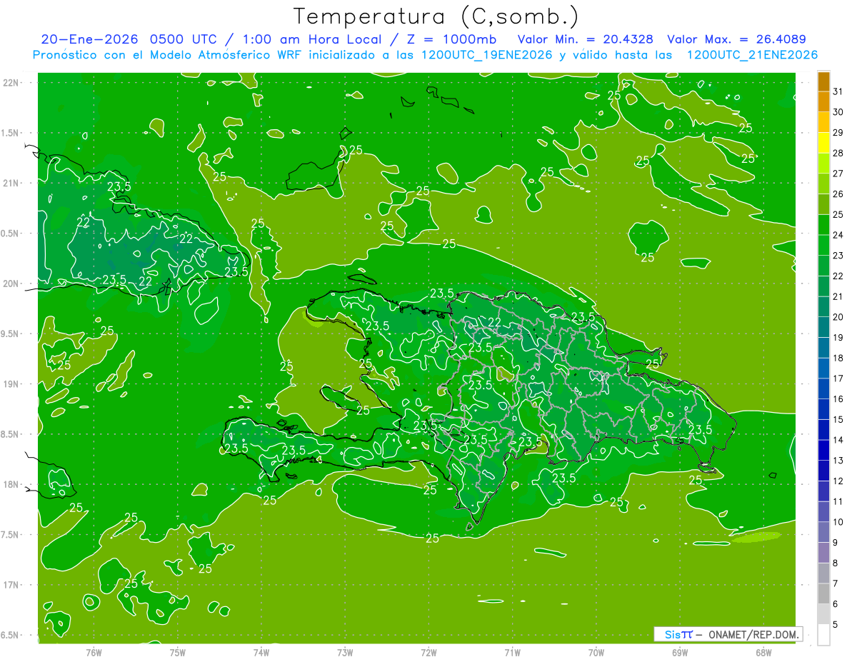Click the title "Temperatura (C,somb.)"
Screen dimensions: 857x662
(436, 16)
